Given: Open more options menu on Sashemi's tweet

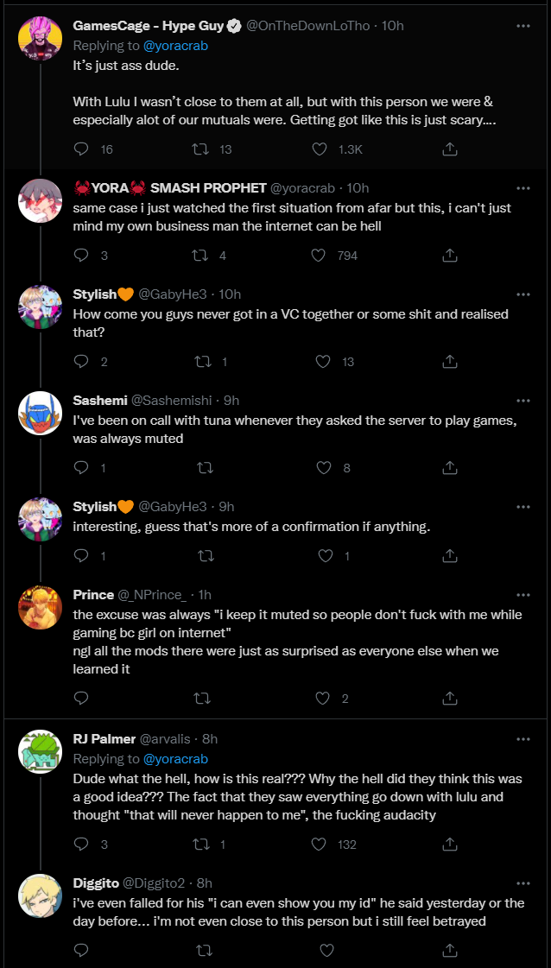Looking at the screenshot, I should (x=523, y=401).
